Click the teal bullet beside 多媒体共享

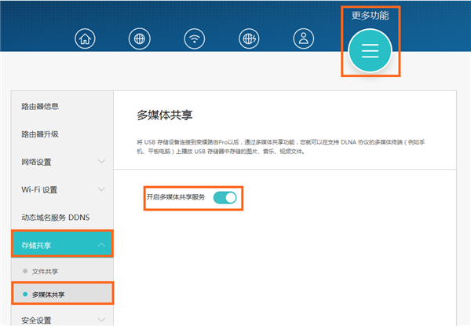(25, 294)
